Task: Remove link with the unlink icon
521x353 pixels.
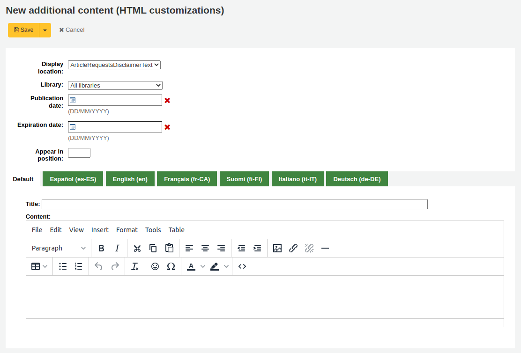Action: [309, 248]
